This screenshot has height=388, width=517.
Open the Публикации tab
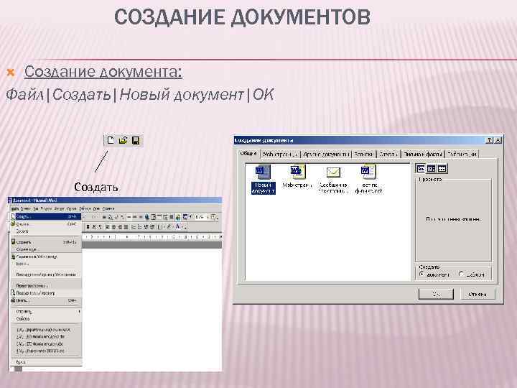pyautogui.click(x=462, y=154)
